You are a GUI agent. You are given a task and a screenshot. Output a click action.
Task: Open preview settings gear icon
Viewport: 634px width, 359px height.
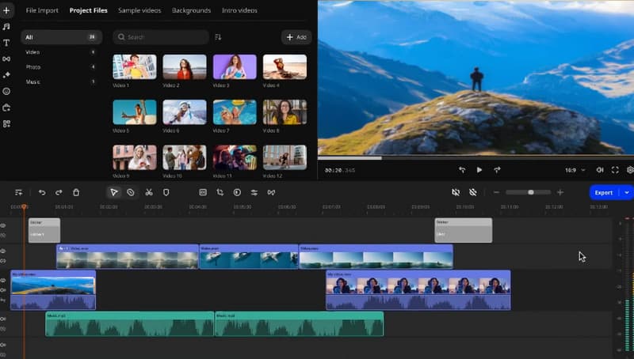(x=630, y=170)
